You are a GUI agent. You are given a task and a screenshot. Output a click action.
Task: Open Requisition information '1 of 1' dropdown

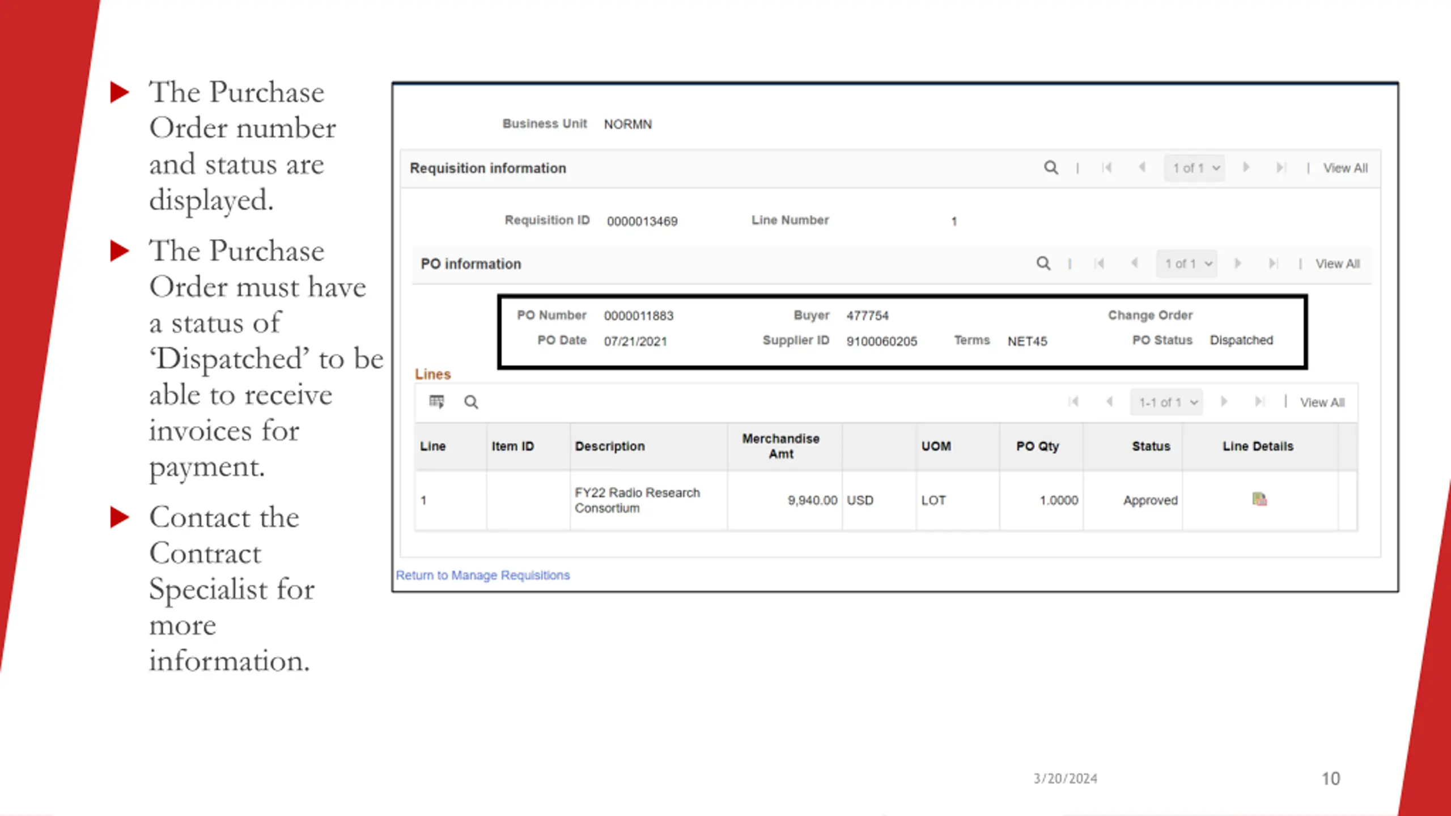1195,168
